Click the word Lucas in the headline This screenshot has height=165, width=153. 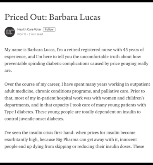(88, 17)
